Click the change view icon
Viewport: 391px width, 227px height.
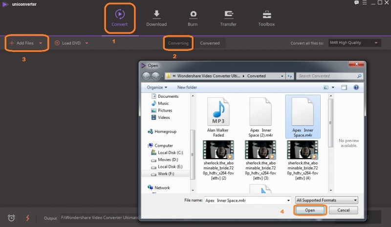click(326, 88)
